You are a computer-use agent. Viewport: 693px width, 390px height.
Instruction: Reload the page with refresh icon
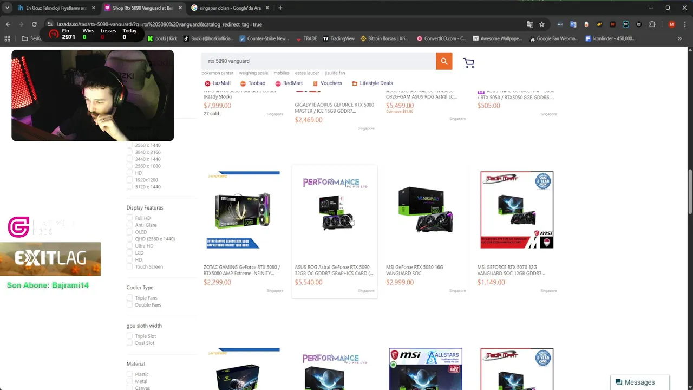tap(34, 24)
